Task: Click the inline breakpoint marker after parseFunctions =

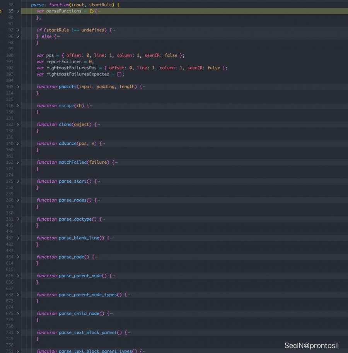Action: [x=92, y=11]
